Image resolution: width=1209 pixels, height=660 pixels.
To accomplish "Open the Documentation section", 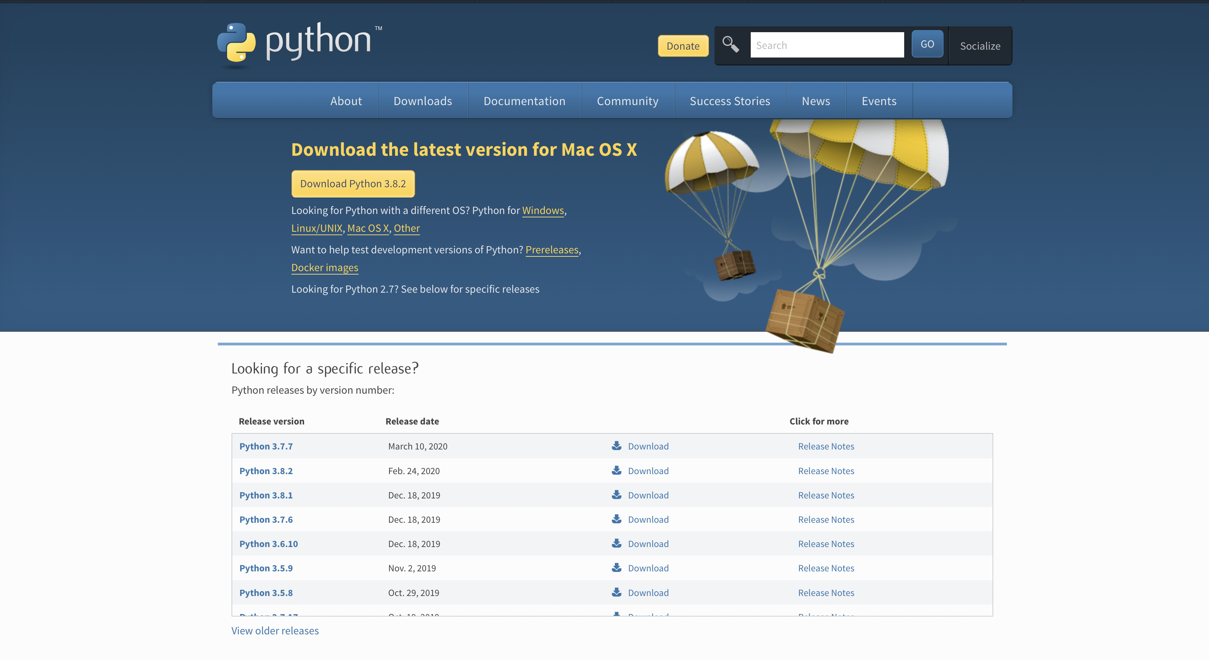I will click(x=524, y=100).
